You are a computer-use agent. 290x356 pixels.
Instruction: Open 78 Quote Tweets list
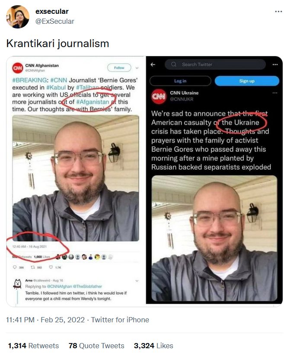[96, 346]
